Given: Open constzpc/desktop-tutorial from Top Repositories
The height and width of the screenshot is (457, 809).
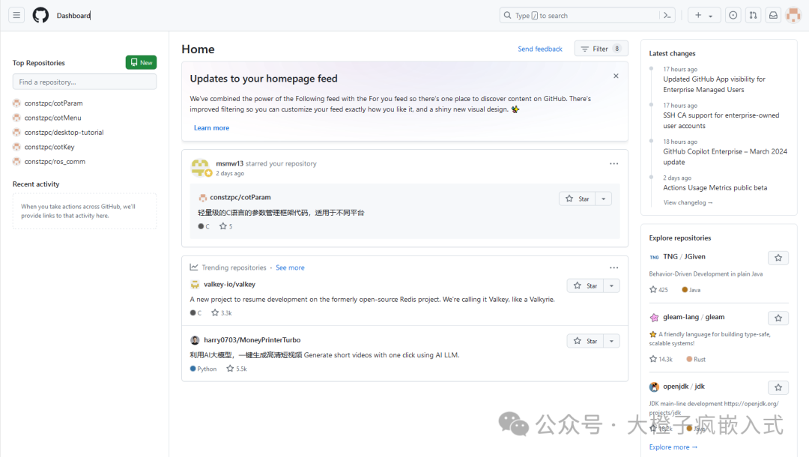Looking at the screenshot, I should point(64,133).
